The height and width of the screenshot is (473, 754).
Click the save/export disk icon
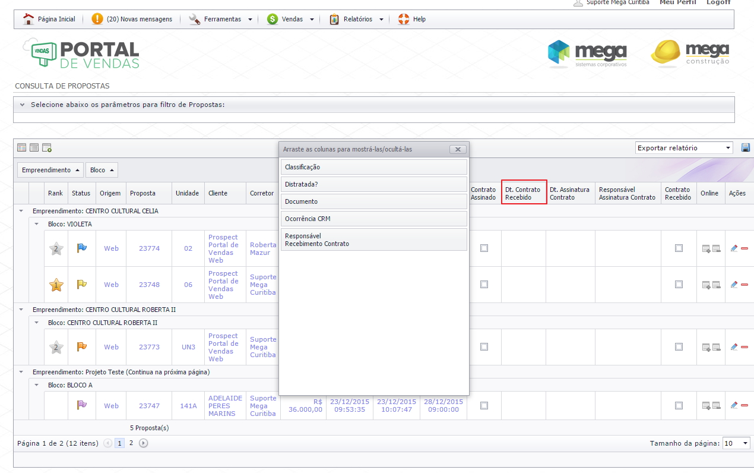(746, 148)
